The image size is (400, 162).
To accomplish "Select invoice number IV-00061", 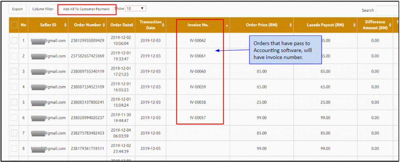I will [x=198, y=56].
